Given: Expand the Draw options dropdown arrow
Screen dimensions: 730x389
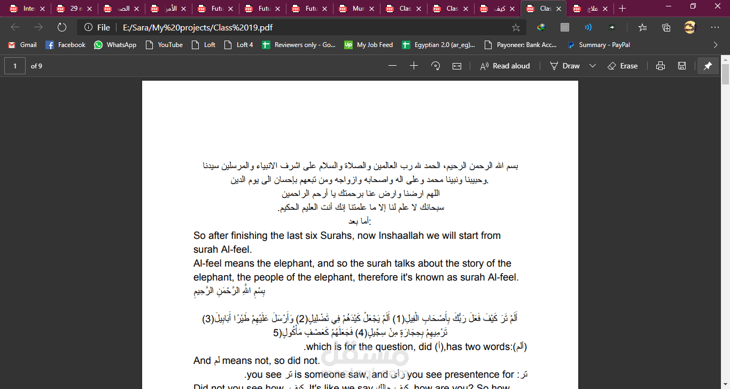Looking at the screenshot, I should point(592,66).
